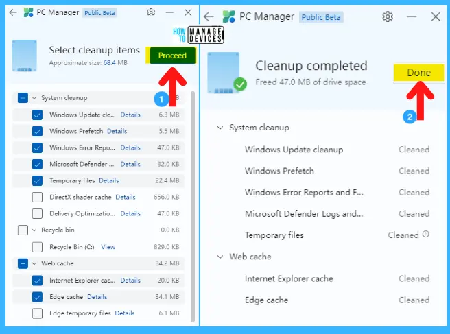
Task: Open Details for Windows Prefetch
Action: tap(117, 131)
